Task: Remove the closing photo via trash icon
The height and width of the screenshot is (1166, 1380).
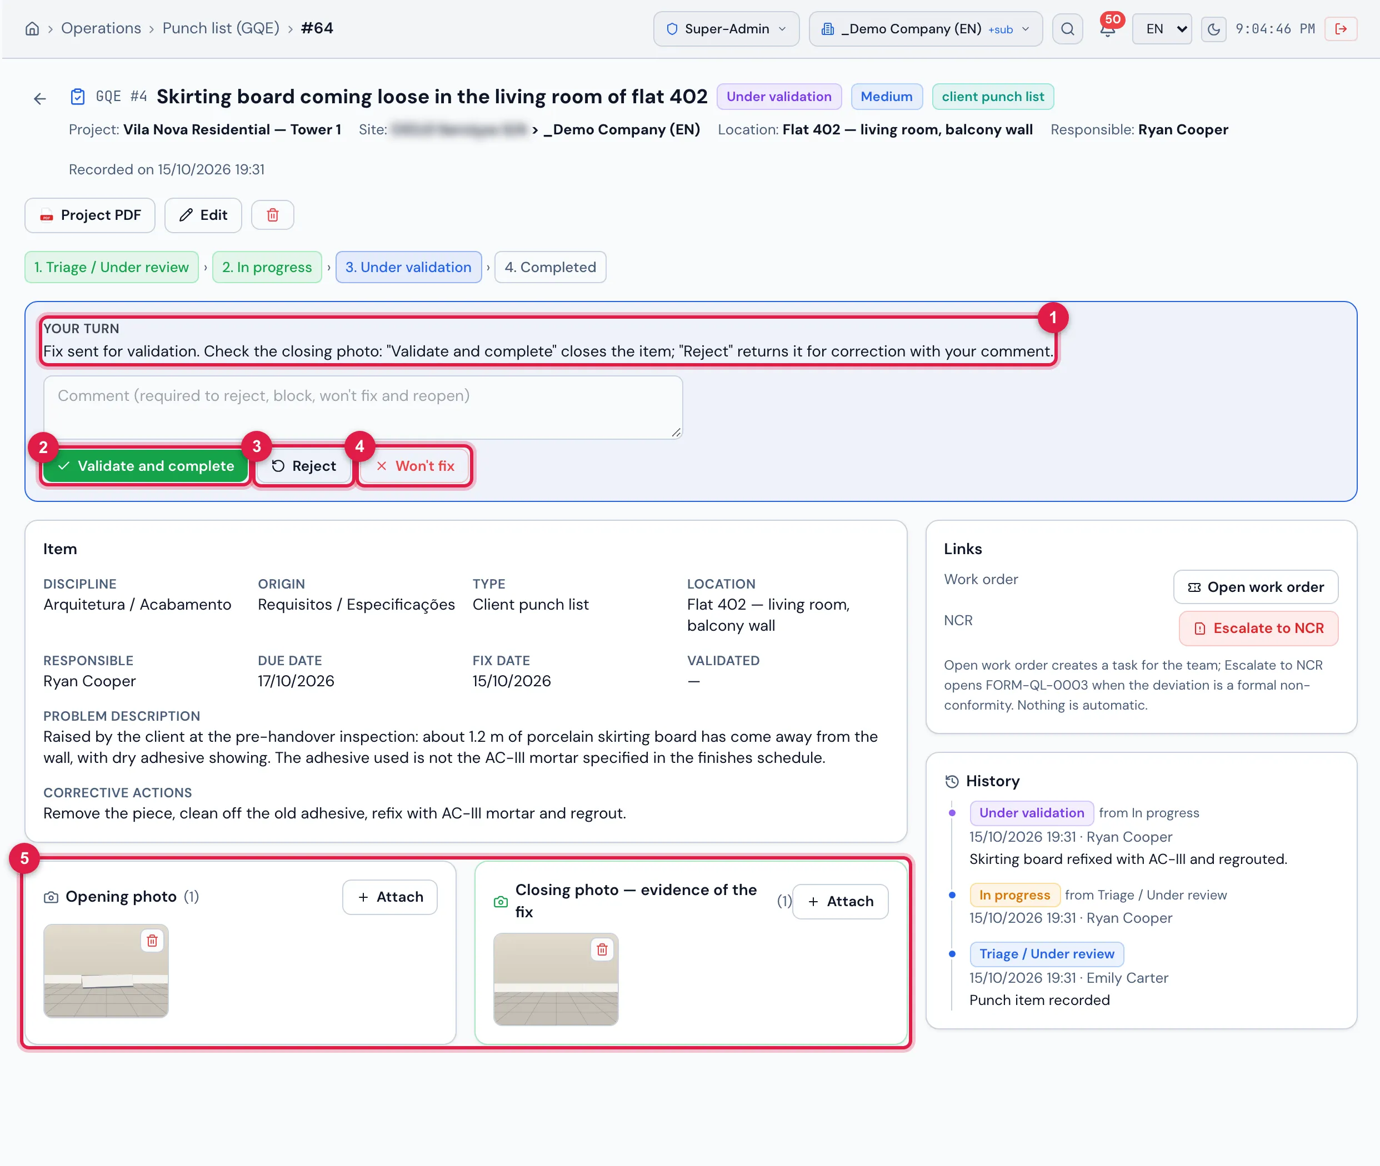Action: (602, 949)
